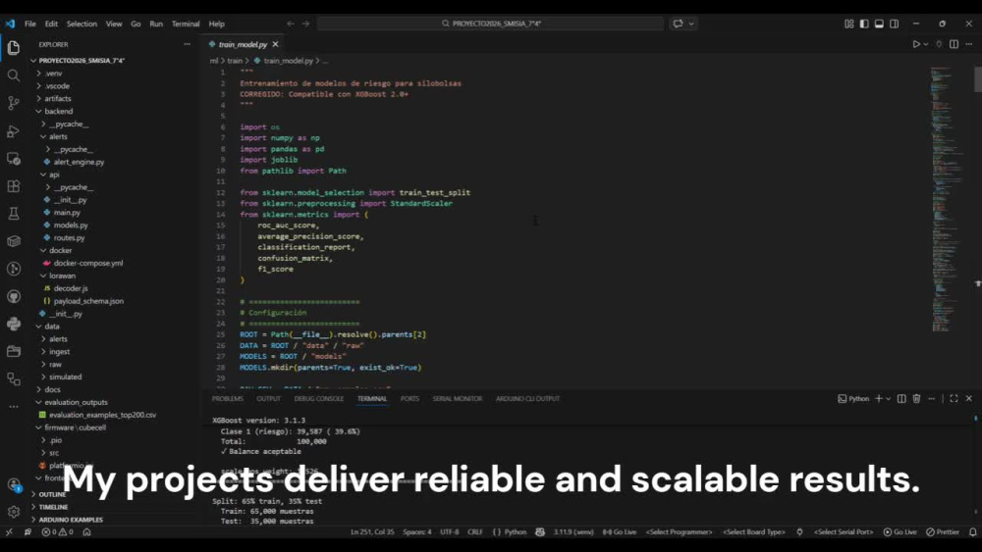Image resolution: width=982 pixels, height=552 pixels.
Task: Click the CRLF end of line setting
Action: 474,532
